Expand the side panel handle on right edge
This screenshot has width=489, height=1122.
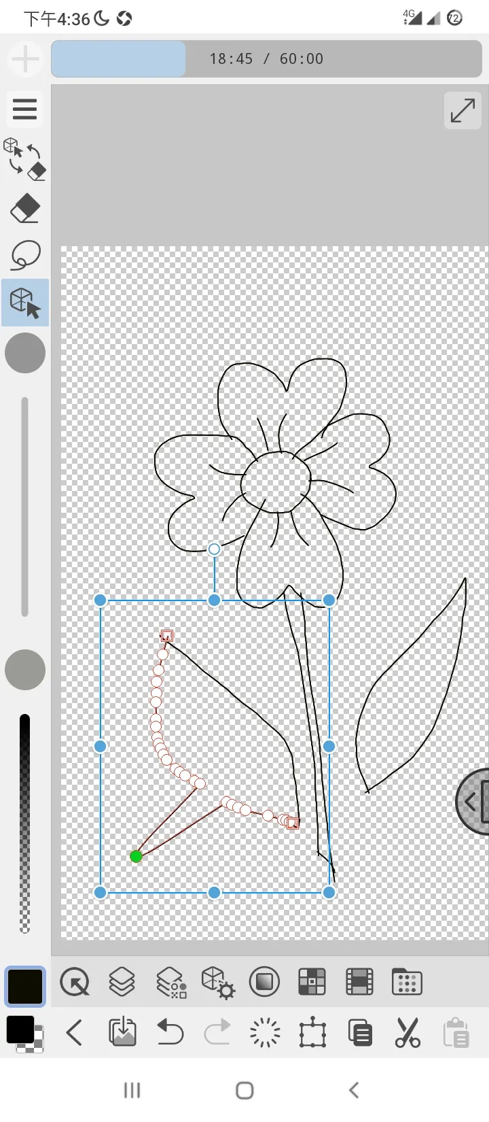click(x=473, y=801)
